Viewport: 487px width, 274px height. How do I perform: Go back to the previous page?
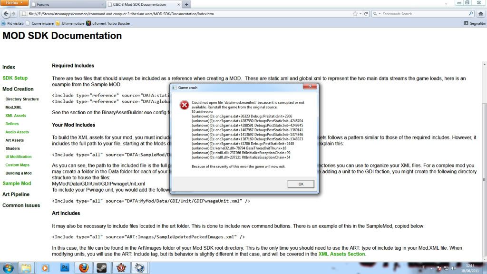(6, 14)
